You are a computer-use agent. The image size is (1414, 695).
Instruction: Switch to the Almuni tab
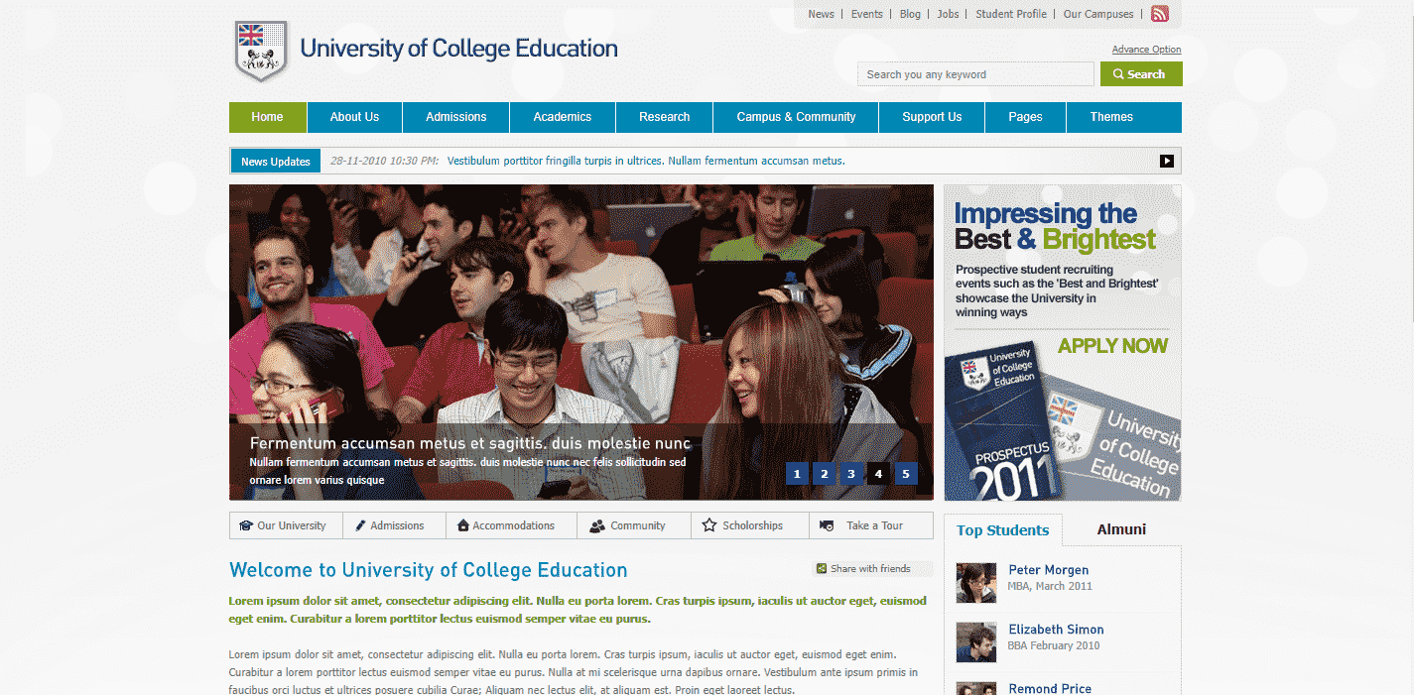pos(1121,529)
